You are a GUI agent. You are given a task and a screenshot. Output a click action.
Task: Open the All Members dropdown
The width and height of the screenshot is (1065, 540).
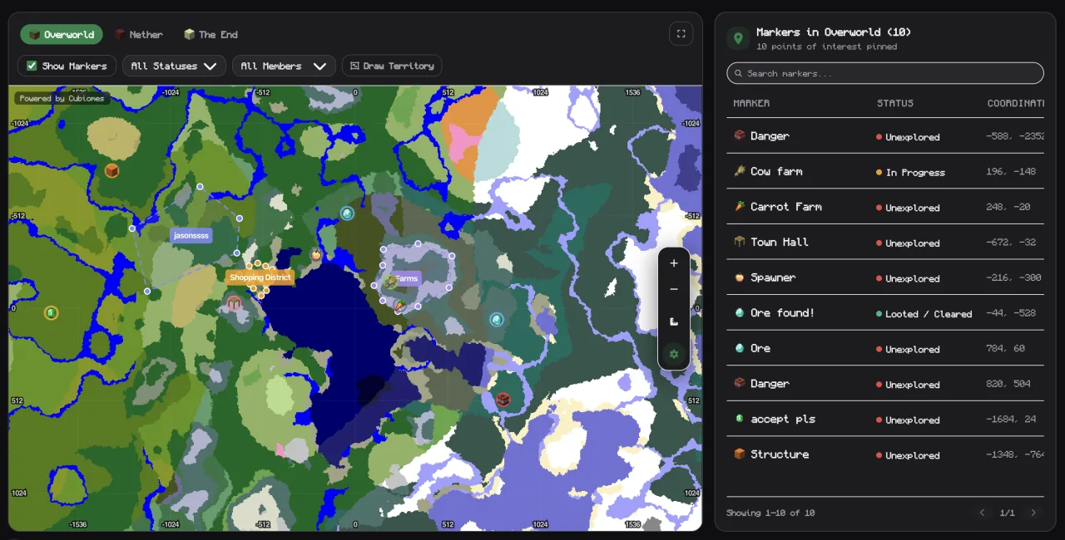click(284, 66)
